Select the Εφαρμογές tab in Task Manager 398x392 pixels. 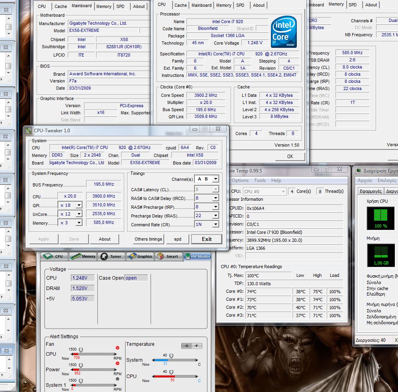click(x=371, y=191)
